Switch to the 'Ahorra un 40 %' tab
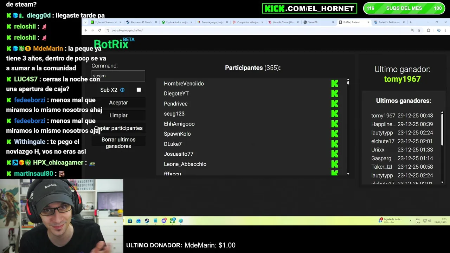 [x=141, y=22]
